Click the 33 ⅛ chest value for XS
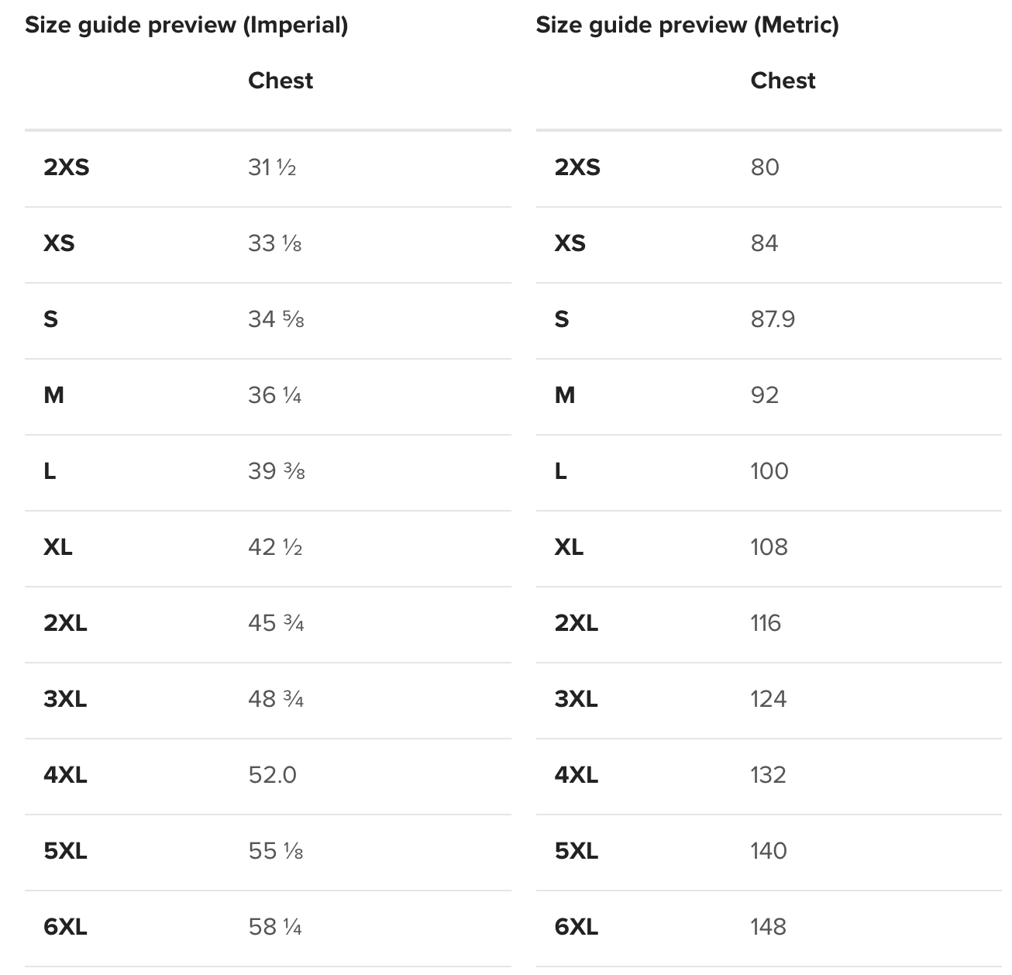 274,243
